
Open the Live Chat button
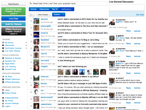point(13,19)
